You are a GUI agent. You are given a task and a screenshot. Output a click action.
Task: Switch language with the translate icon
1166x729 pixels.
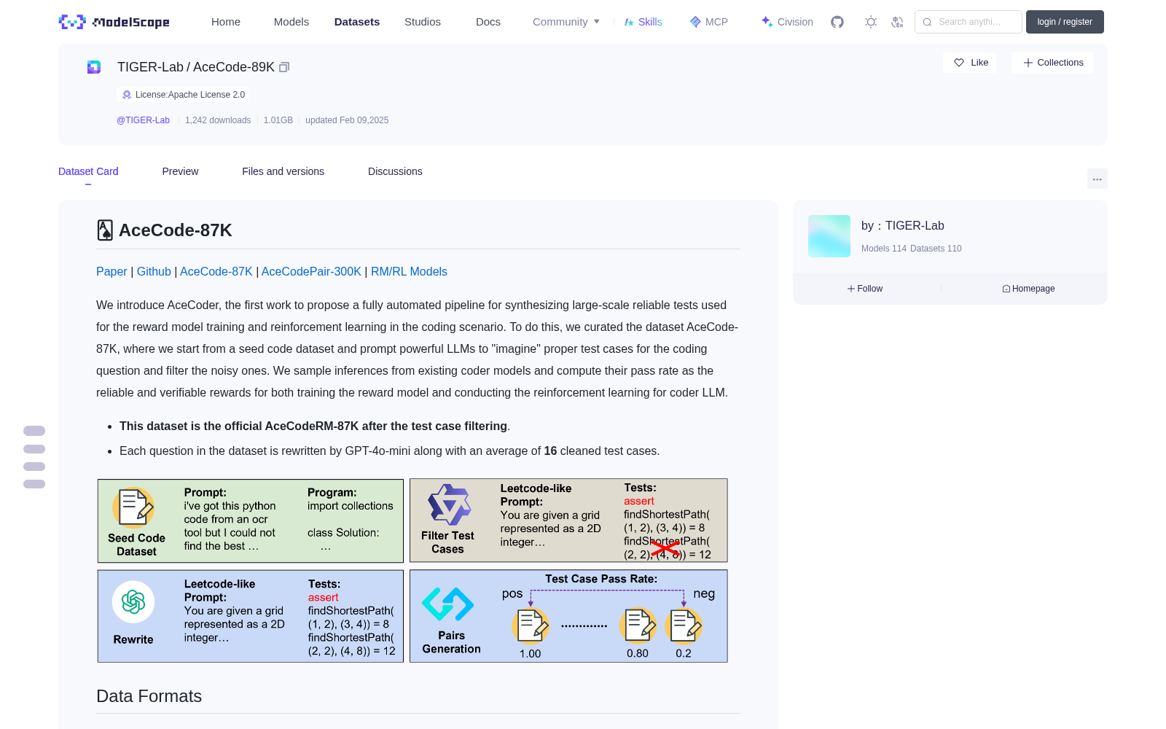coord(897,22)
